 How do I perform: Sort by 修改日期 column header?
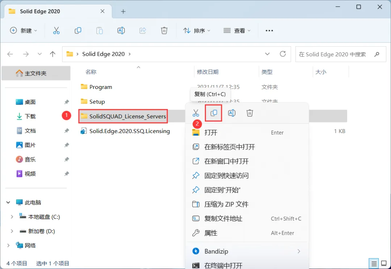click(207, 72)
